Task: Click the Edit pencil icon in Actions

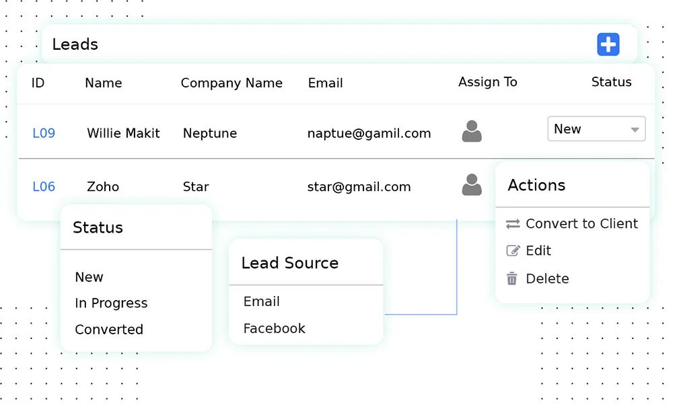Action: point(512,251)
